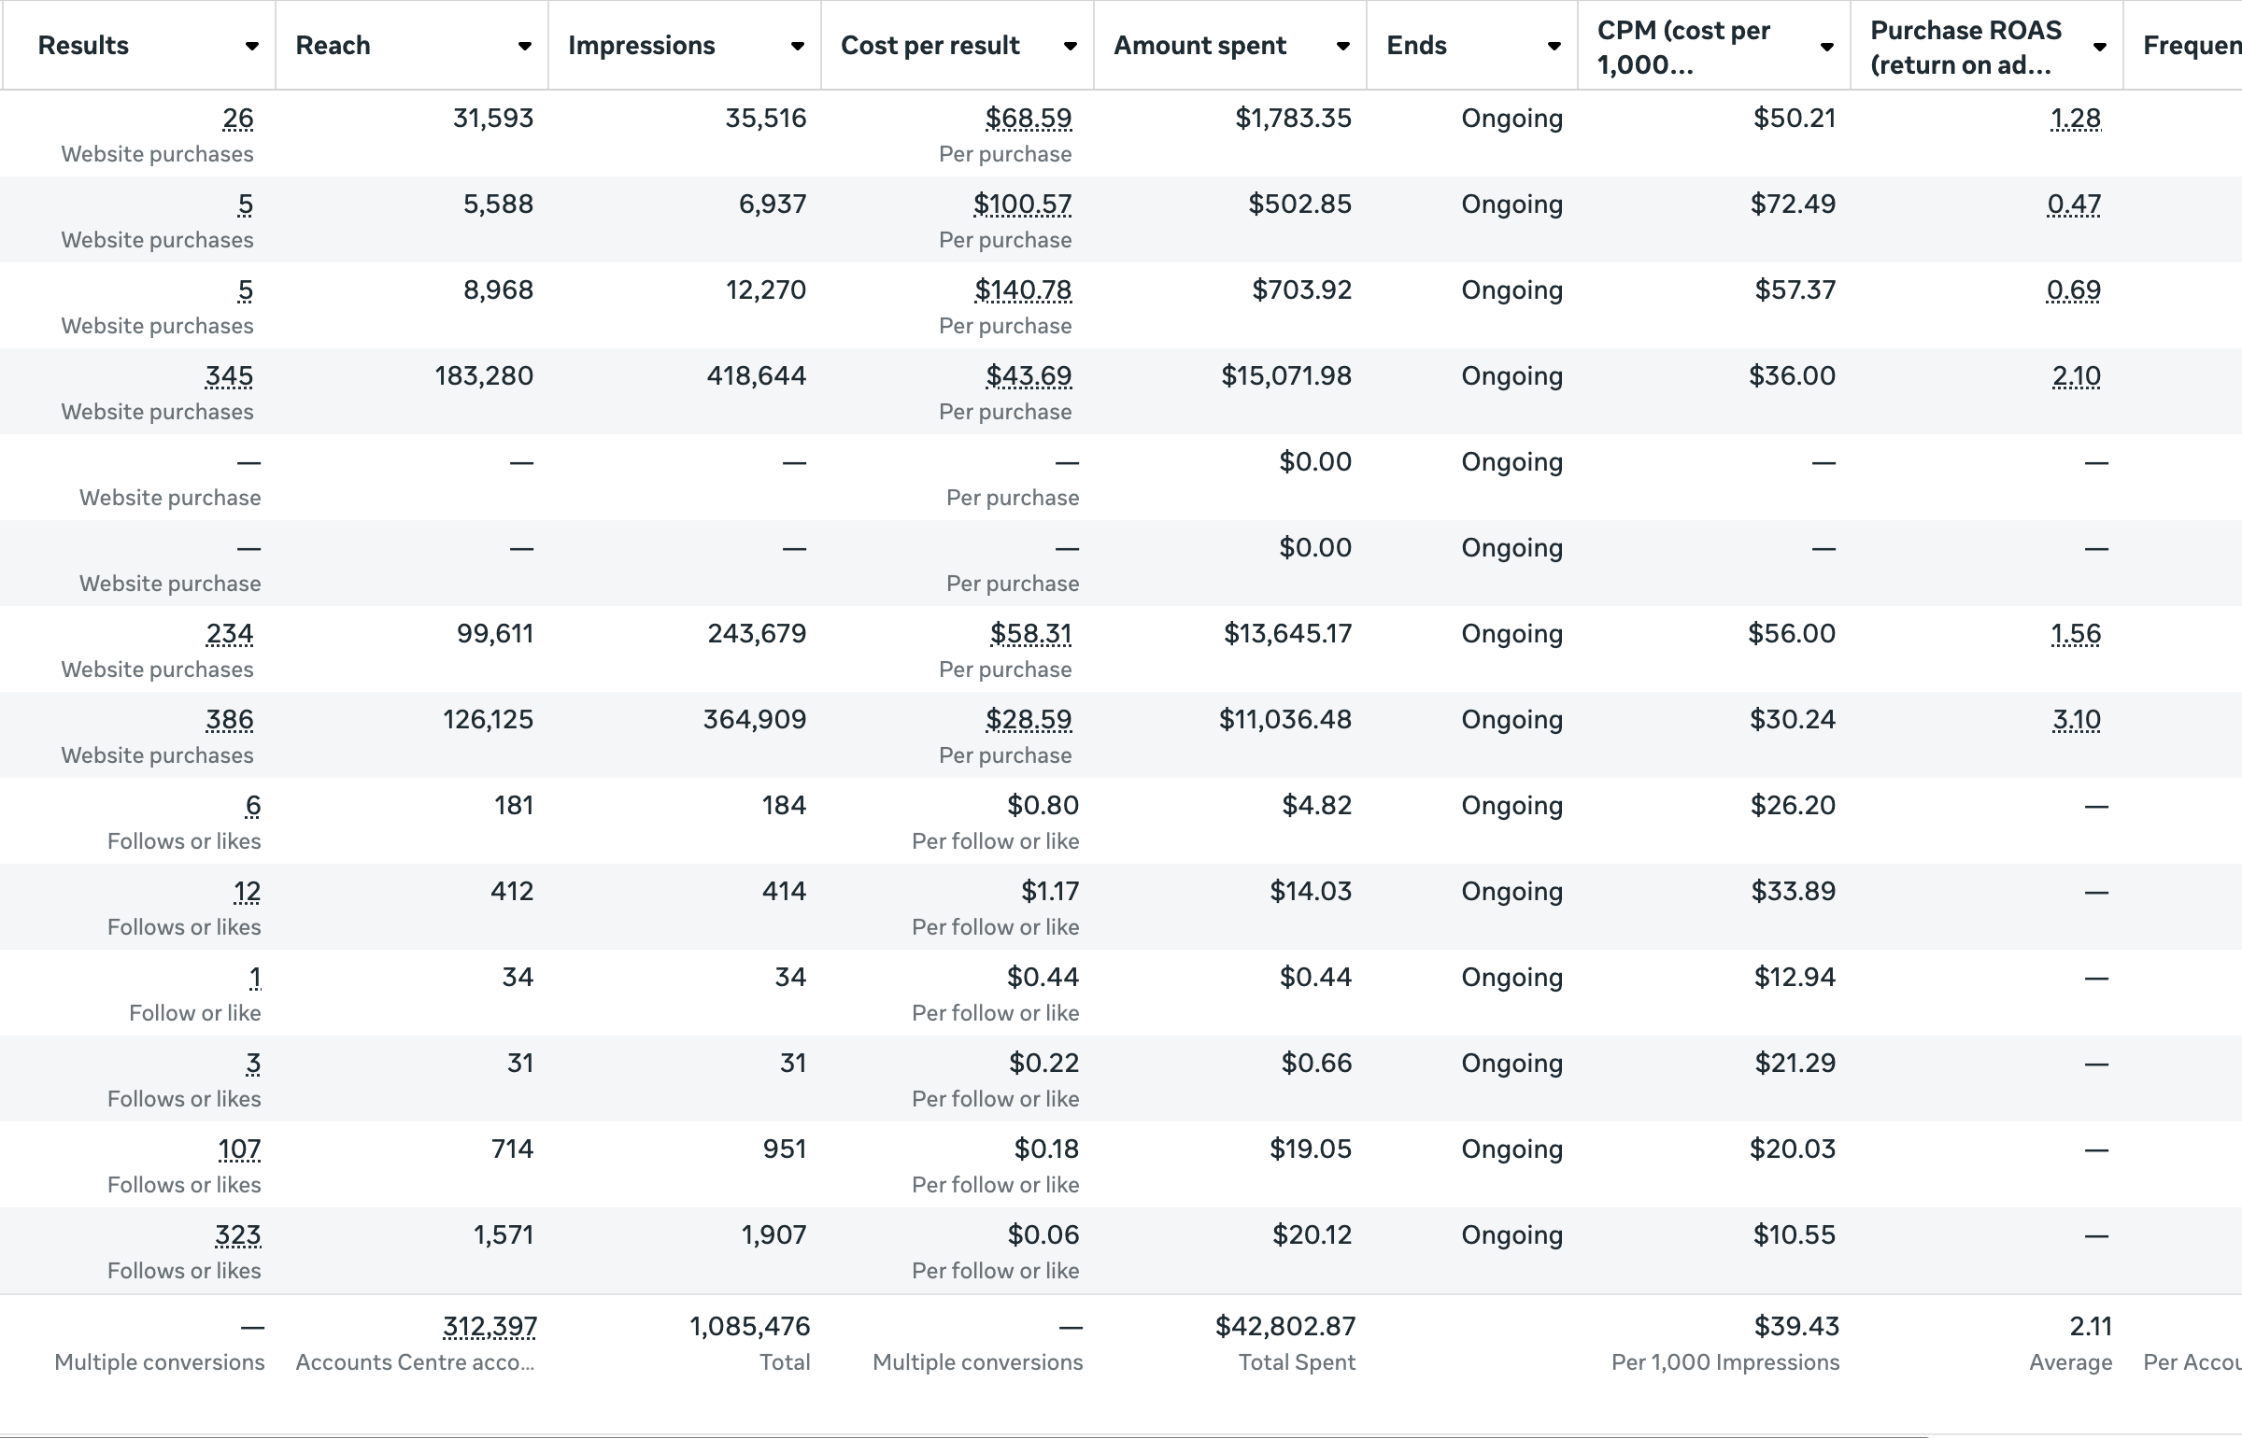Open the CPM column dropdown arrow
This screenshot has width=2242, height=1438.
[x=1826, y=47]
